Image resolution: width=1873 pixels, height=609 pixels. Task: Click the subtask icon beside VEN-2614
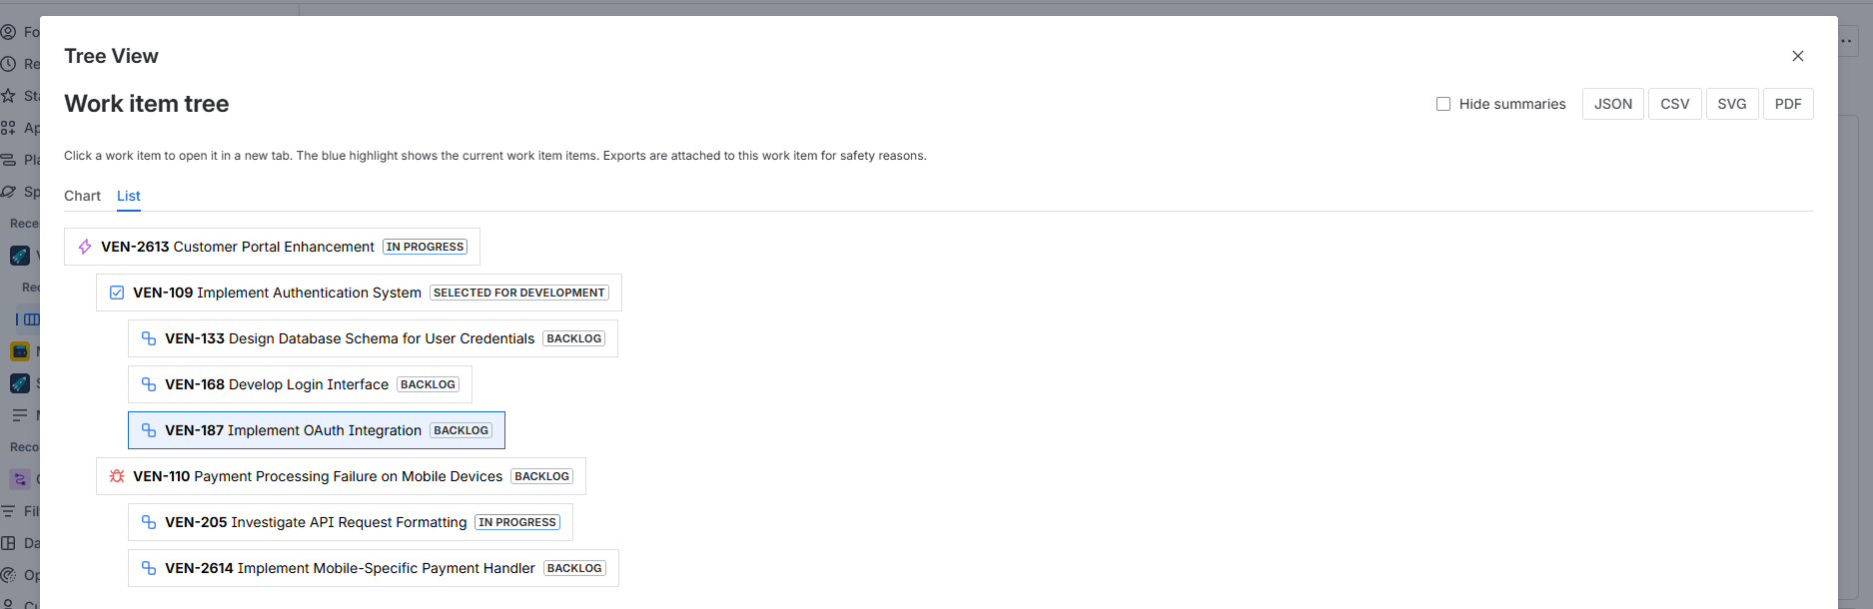pos(149,568)
